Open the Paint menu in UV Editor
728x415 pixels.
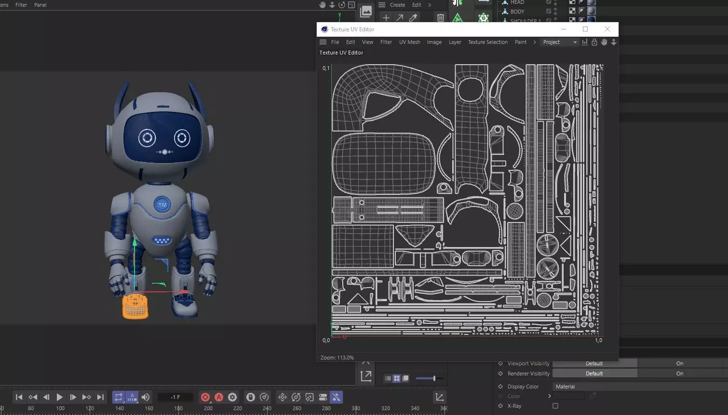(521, 42)
